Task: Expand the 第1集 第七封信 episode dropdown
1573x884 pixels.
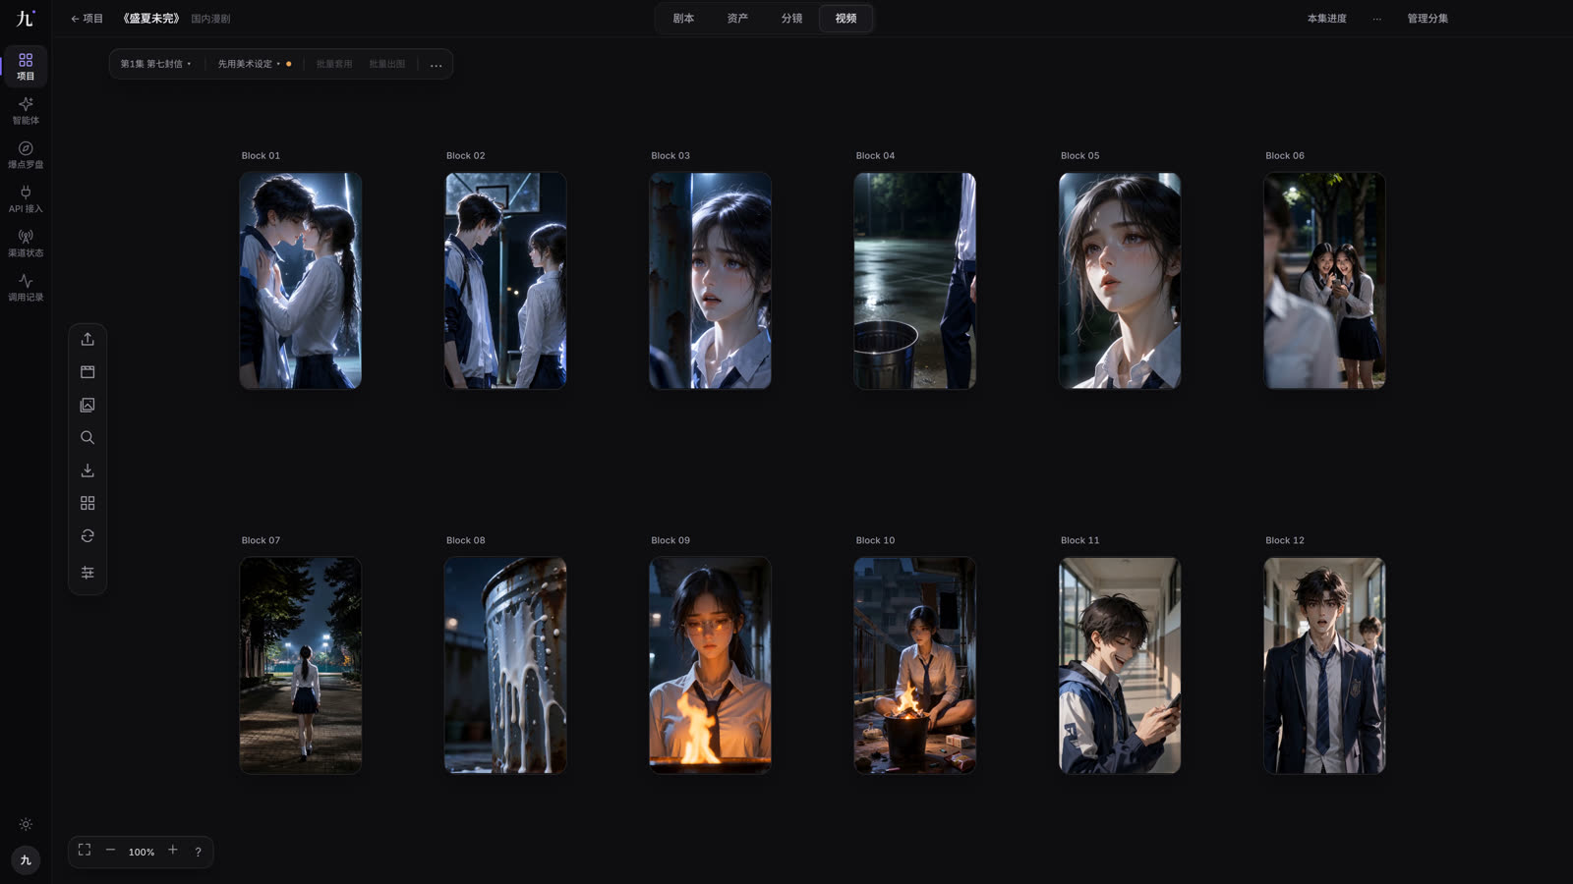Action: [x=155, y=64]
